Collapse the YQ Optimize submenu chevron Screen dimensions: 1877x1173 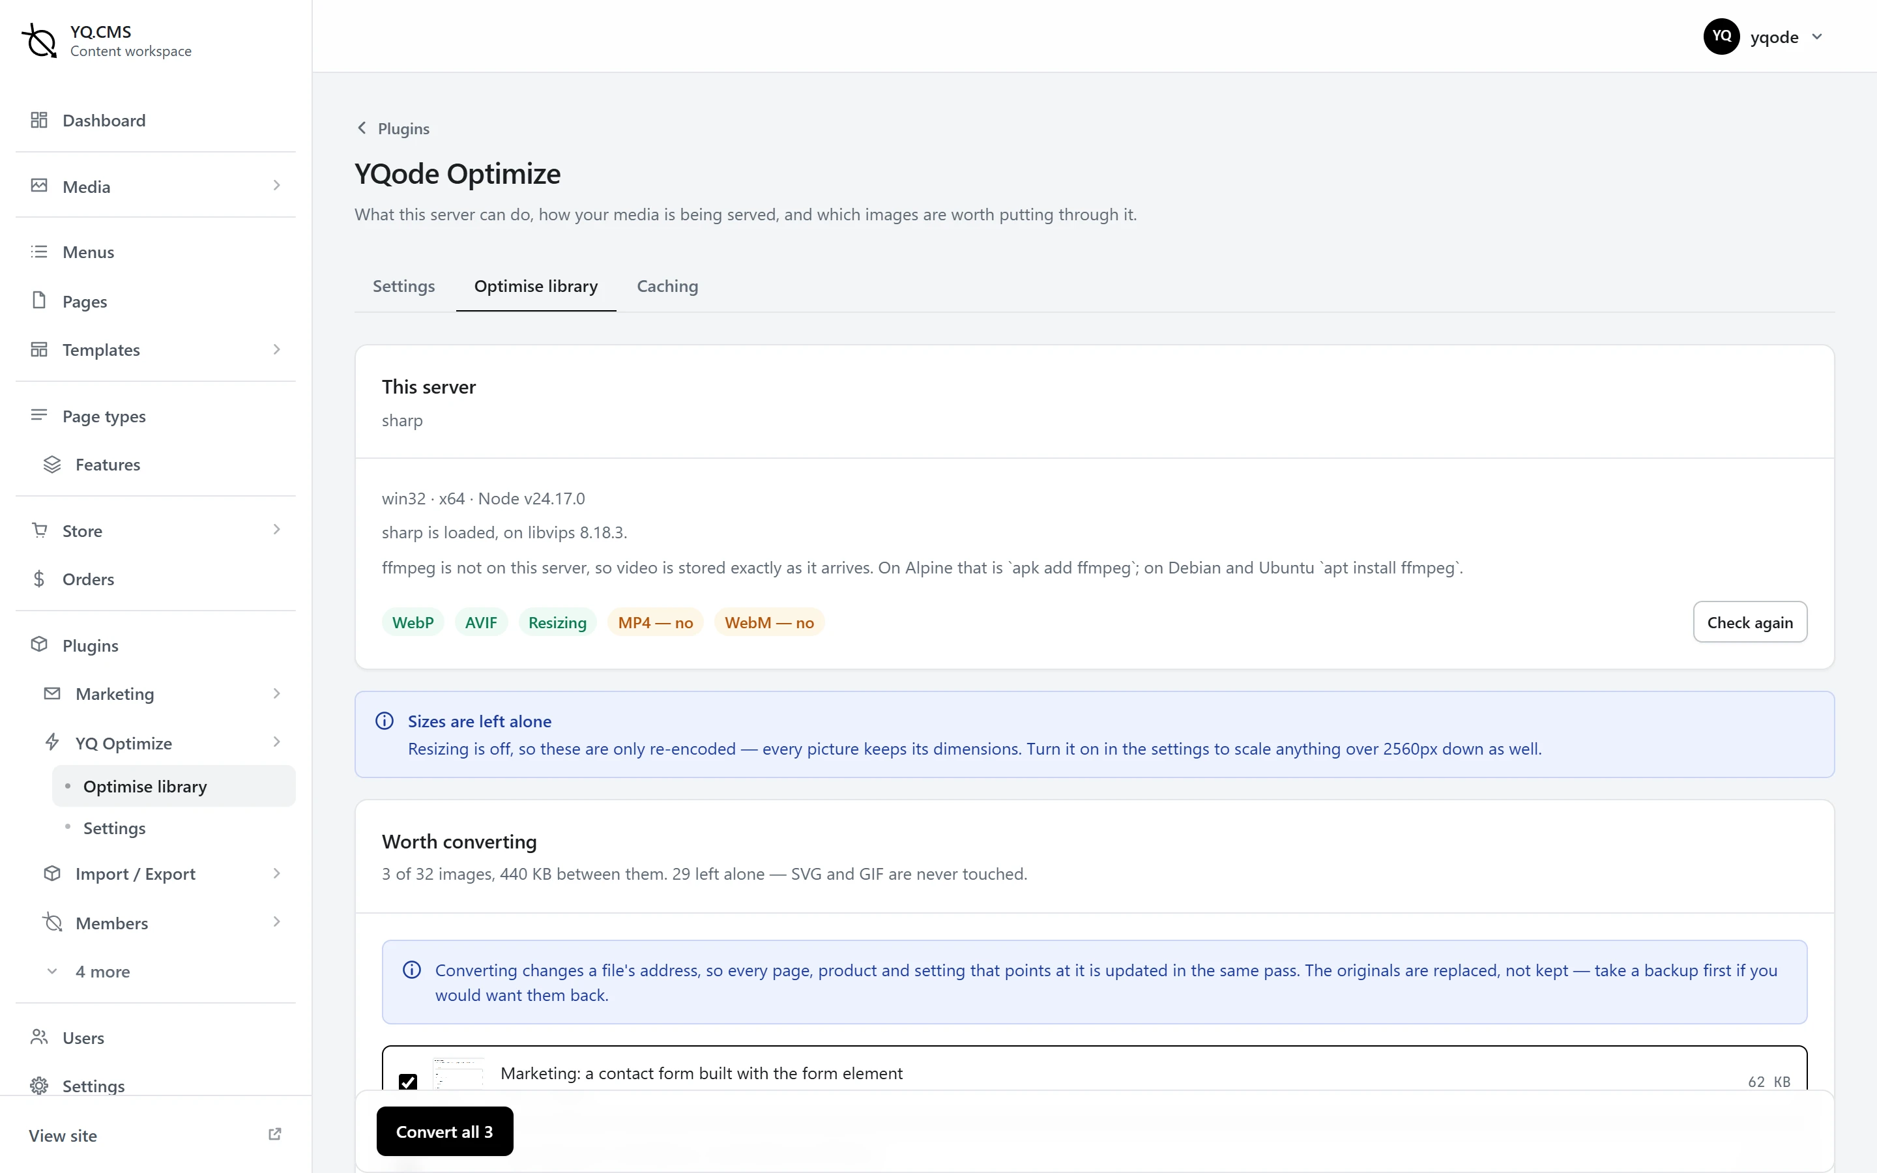[x=277, y=742]
